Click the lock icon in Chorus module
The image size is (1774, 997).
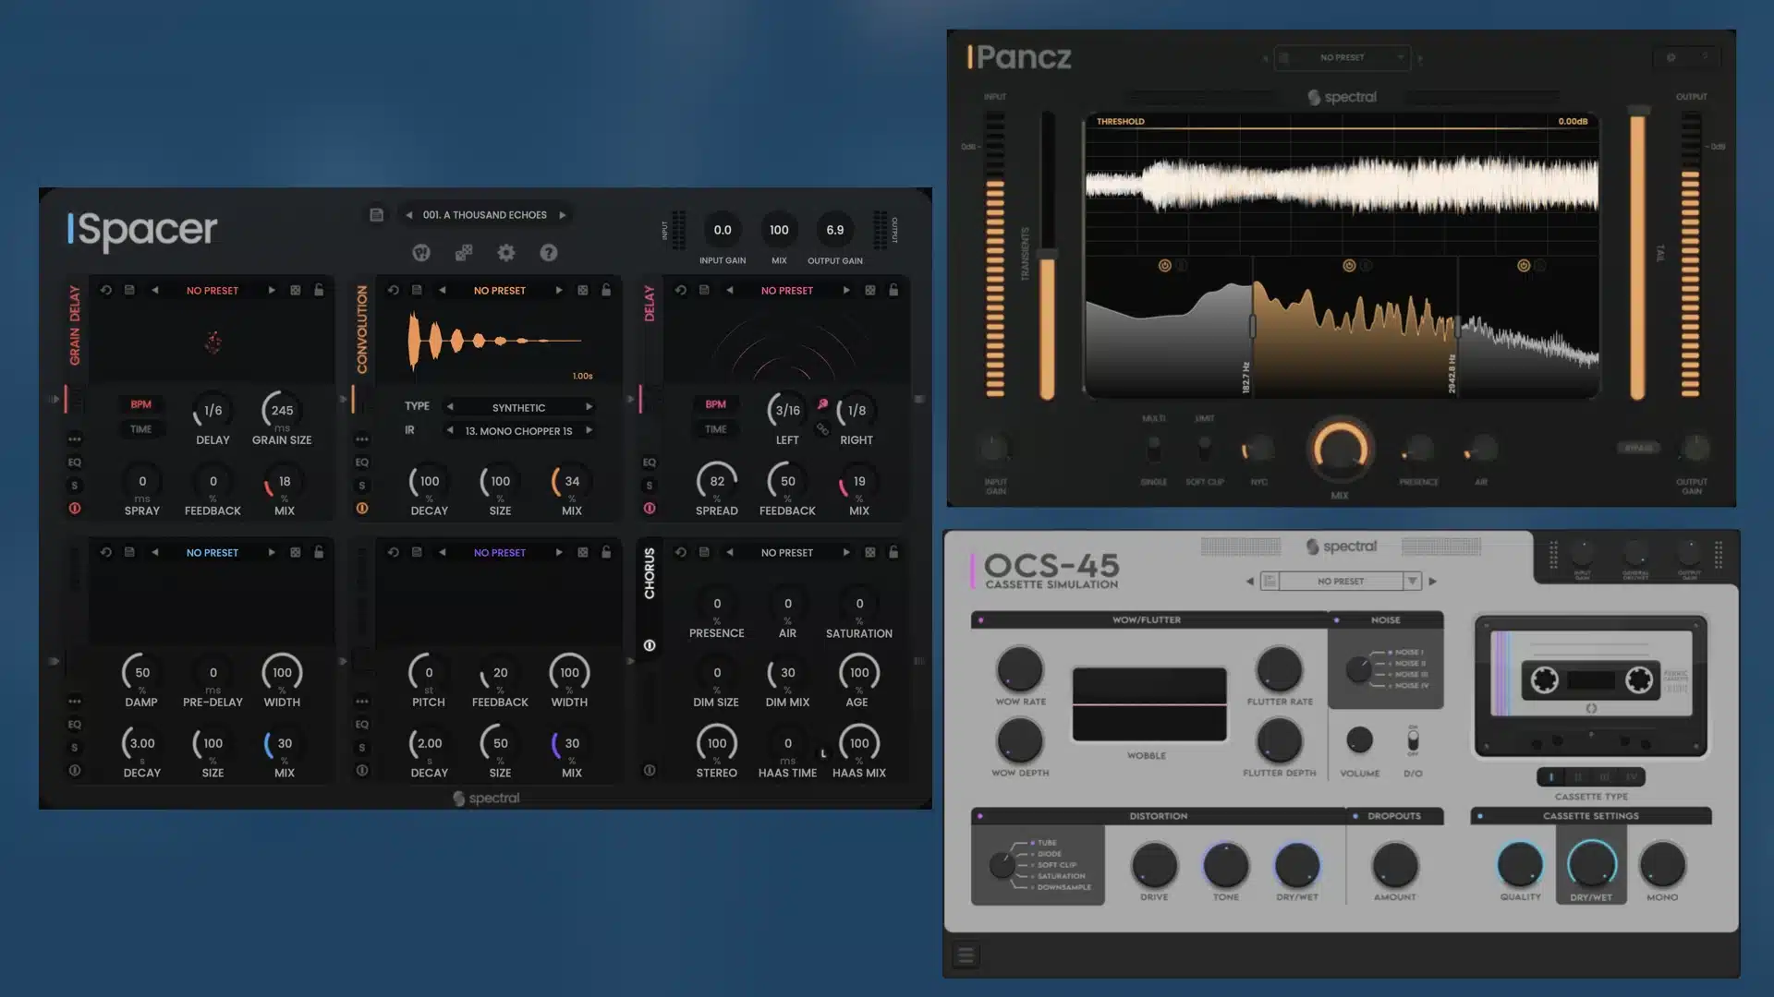(893, 552)
